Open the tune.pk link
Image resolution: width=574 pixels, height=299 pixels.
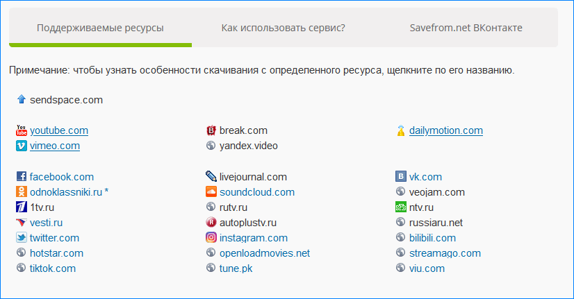pyautogui.click(x=236, y=268)
